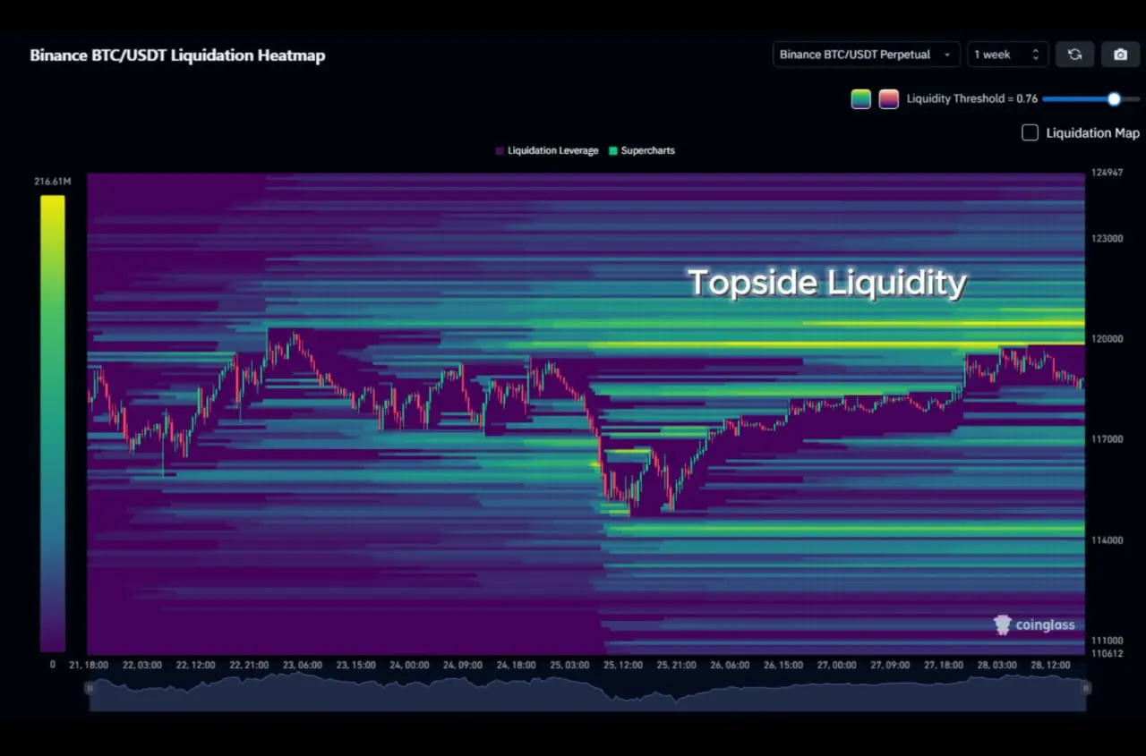Click the 110612 bottom price label
This screenshot has height=756, width=1146.
1107,653
